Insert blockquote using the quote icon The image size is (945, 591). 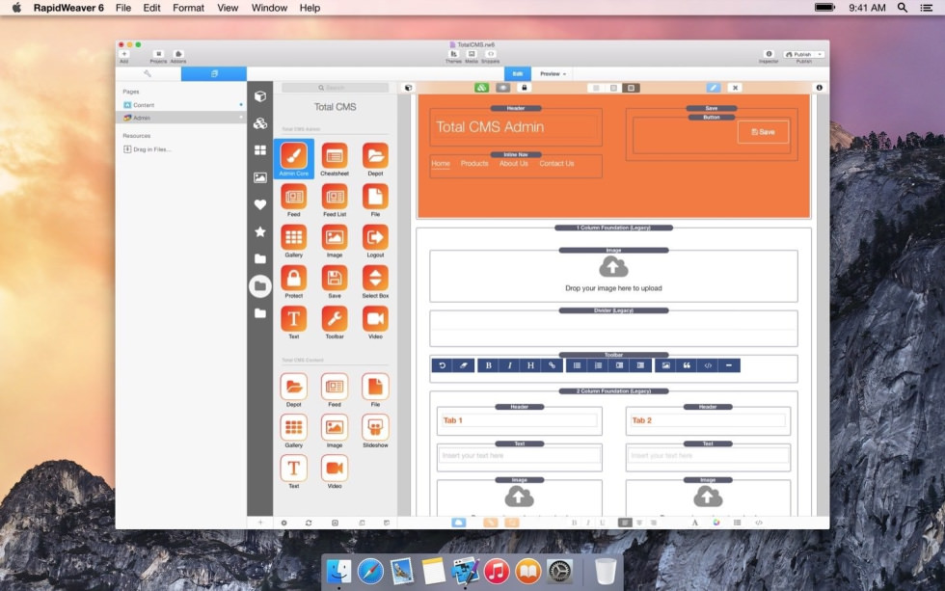coord(687,365)
